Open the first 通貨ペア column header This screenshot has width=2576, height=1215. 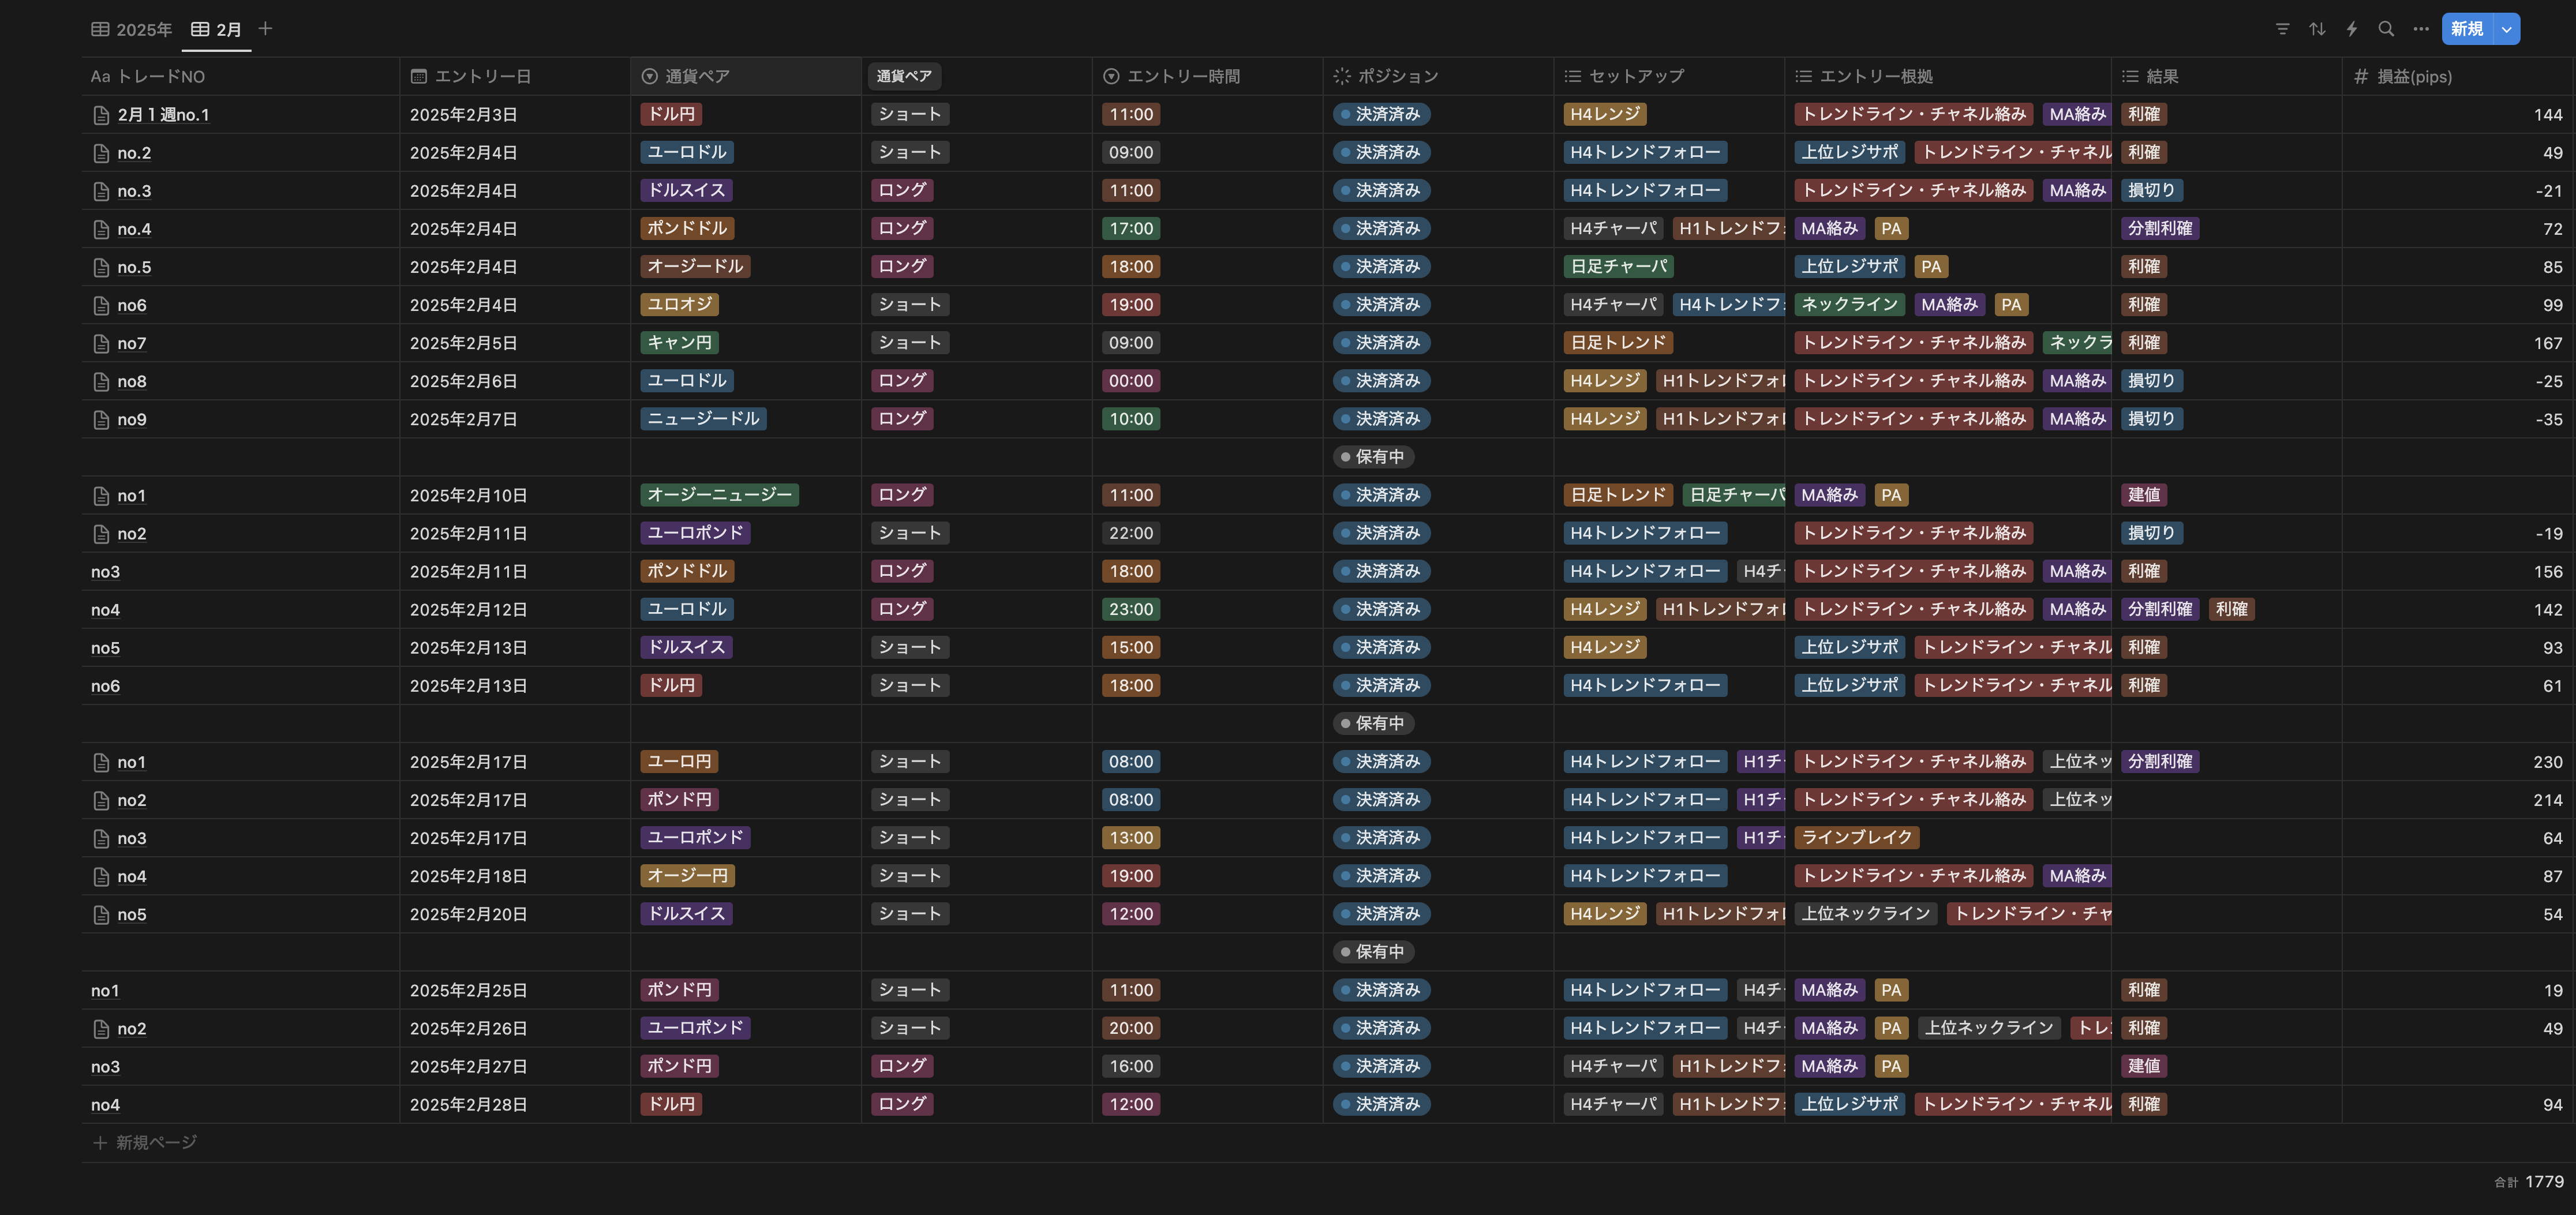pyautogui.click(x=746, y=76)
